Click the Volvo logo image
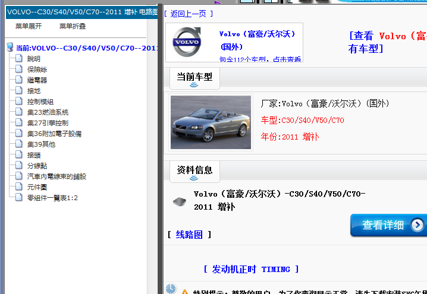This screenshot has height=294, width=427. 187,42
